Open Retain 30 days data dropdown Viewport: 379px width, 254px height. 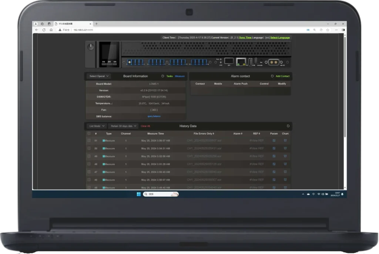[124, 126]
